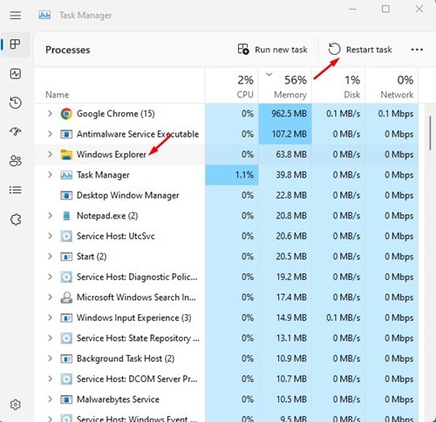Open the Users icon in sidebar
Viewport: 436px width, 422px height.
click(15, 161)
